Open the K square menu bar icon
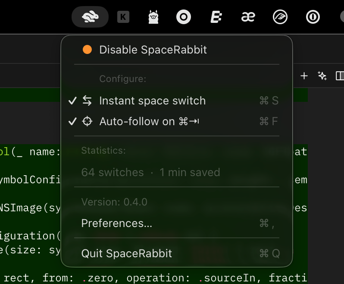The image size is (344, 284). [123, 17]
